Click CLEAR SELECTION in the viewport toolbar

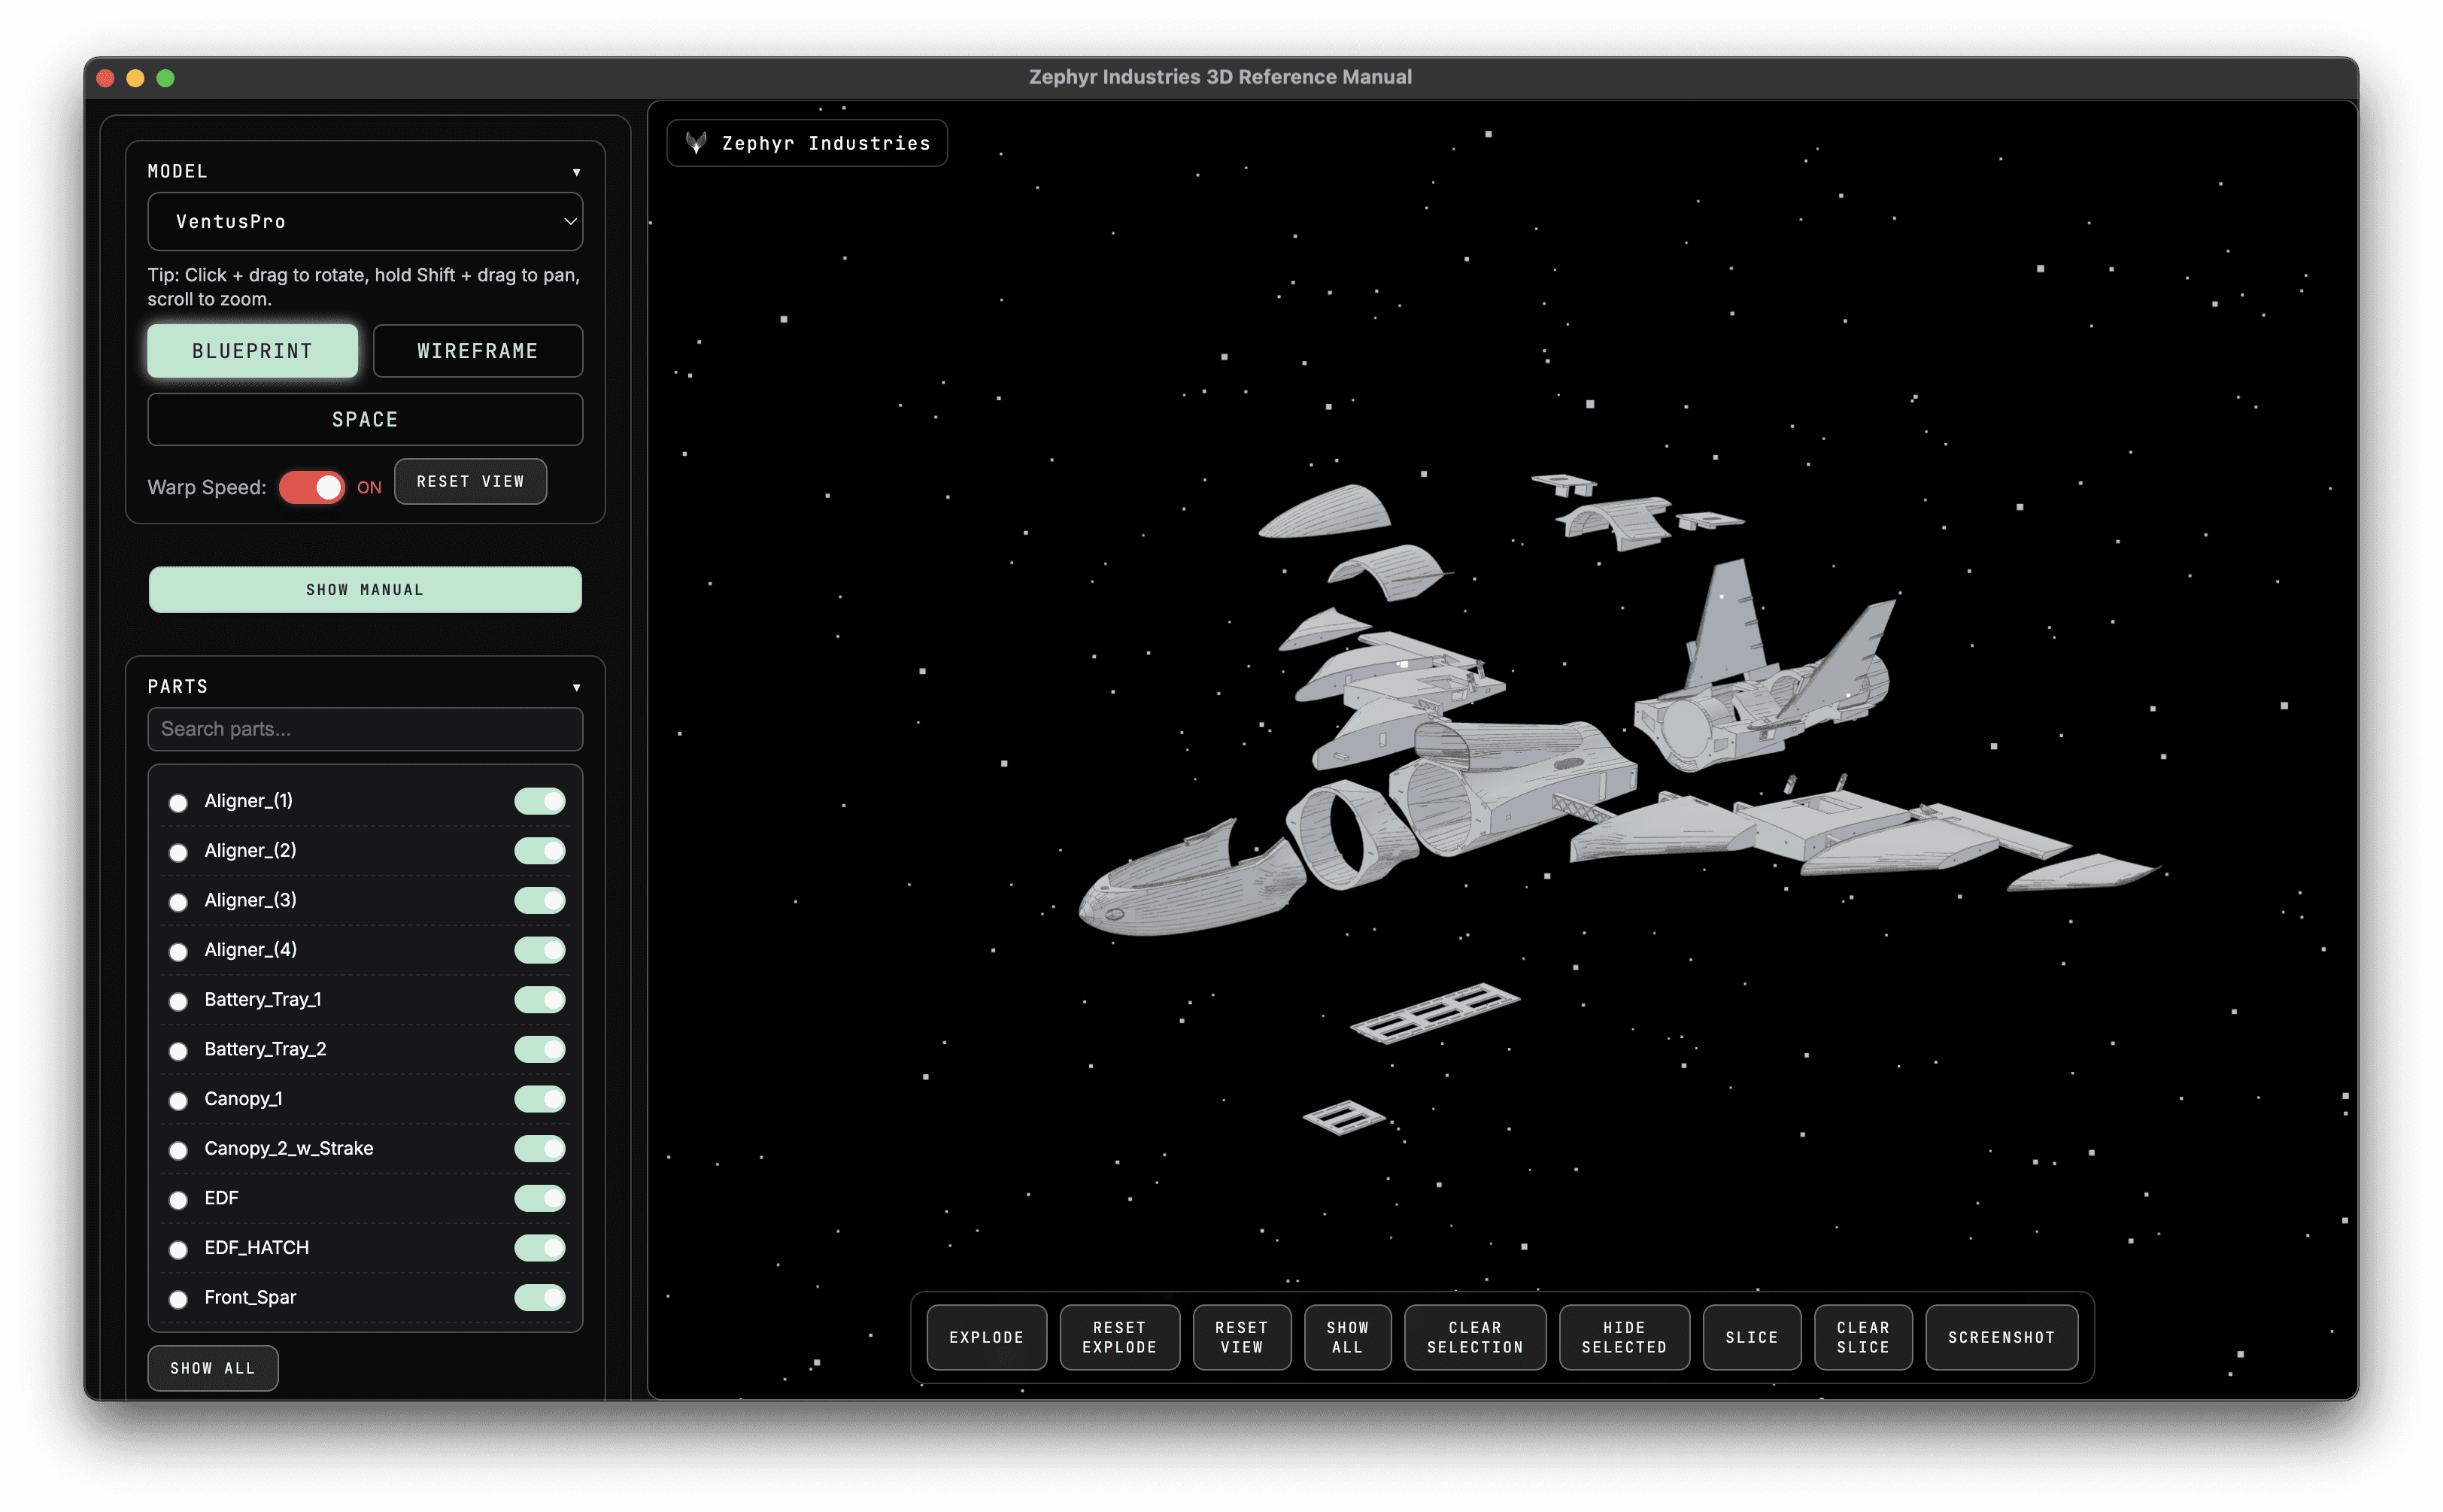click(1474, 1337)
